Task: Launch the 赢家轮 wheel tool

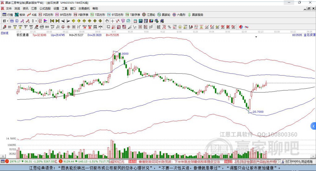Action: click(x=164, y=15)
